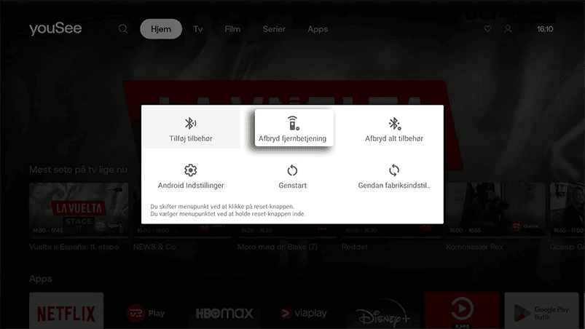This screenshot has height=329, width=585.
Task: Go to the Film tab
Action: 232,29
